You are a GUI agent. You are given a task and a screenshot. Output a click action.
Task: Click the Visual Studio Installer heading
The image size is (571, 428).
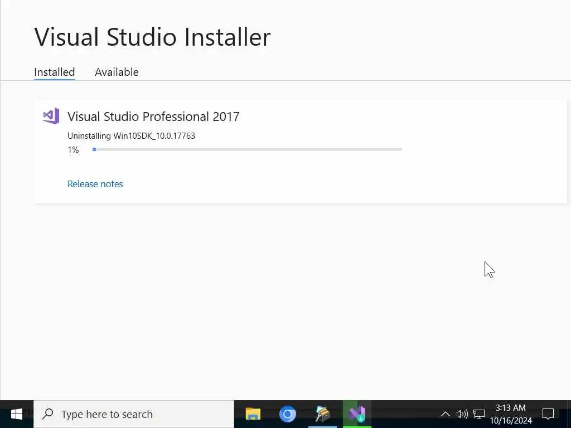152,37
